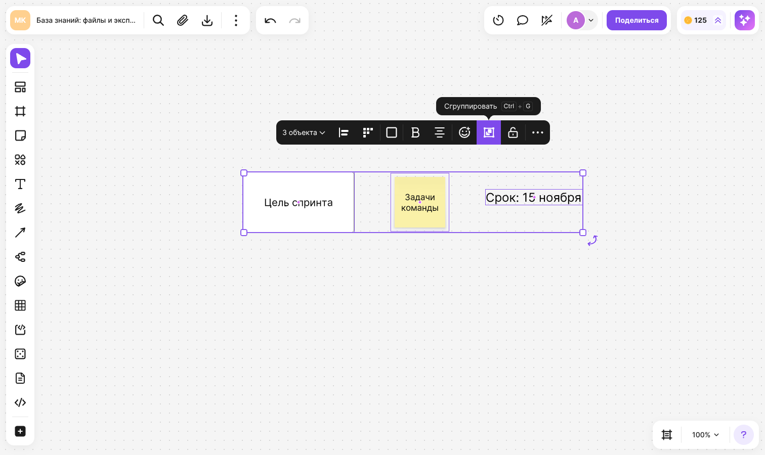Open the frames list panel

click(x=667, y=435)
